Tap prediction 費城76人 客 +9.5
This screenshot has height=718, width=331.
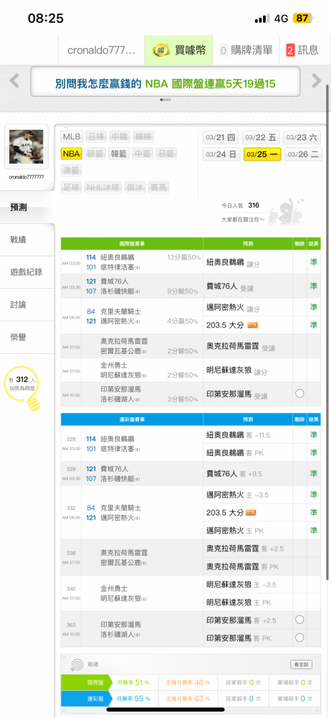(x=234, y=473)
